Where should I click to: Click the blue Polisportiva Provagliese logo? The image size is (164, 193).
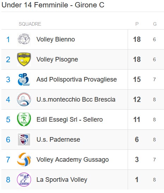(x=24, y=79)
